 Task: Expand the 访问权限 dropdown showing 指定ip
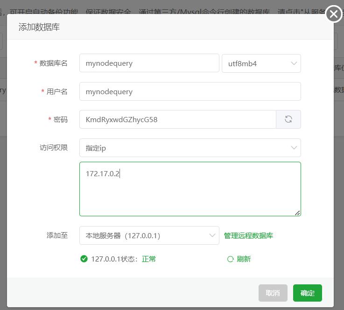(x=190, y=148)
